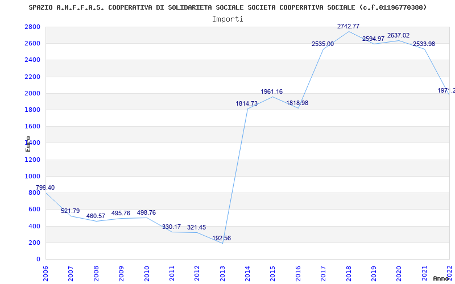
Task: Click the 799.40 data label
Action: click(45, 187)
